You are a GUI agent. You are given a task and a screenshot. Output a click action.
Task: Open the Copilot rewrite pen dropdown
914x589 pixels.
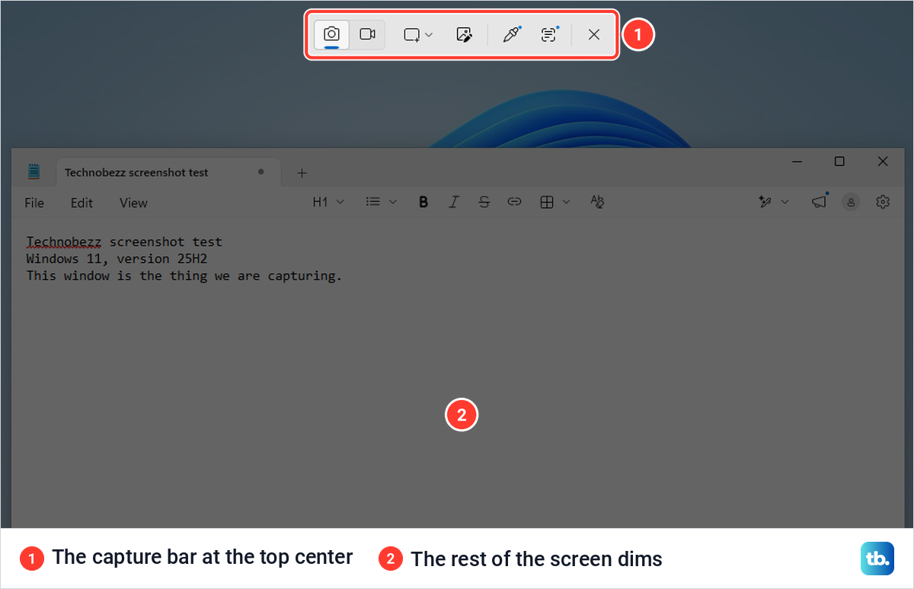773,202
